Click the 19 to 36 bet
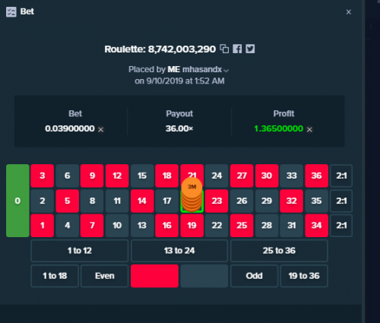Image resolution: width=380 pixels, height=323 pixels. coord(304,276)
